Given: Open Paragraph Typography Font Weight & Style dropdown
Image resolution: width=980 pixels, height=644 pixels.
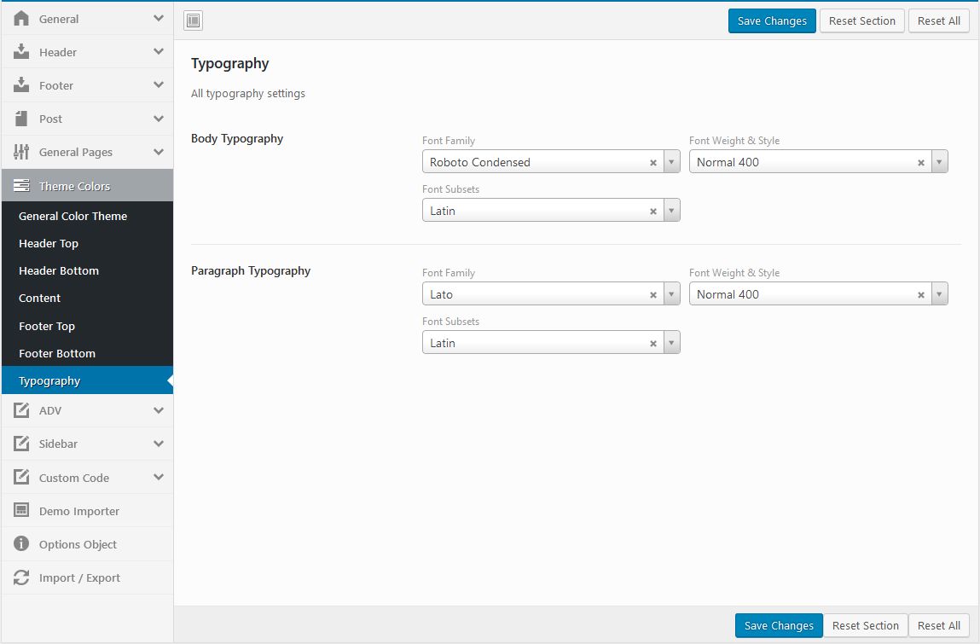Looking at the screenshot, I should (x=939, y=294).
